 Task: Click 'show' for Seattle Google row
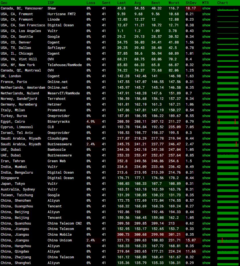(206, 37)
